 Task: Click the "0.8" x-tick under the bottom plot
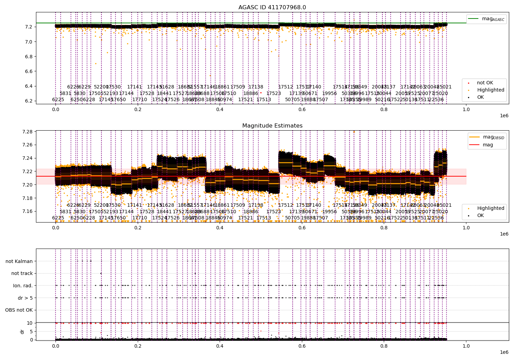[384, 346]
